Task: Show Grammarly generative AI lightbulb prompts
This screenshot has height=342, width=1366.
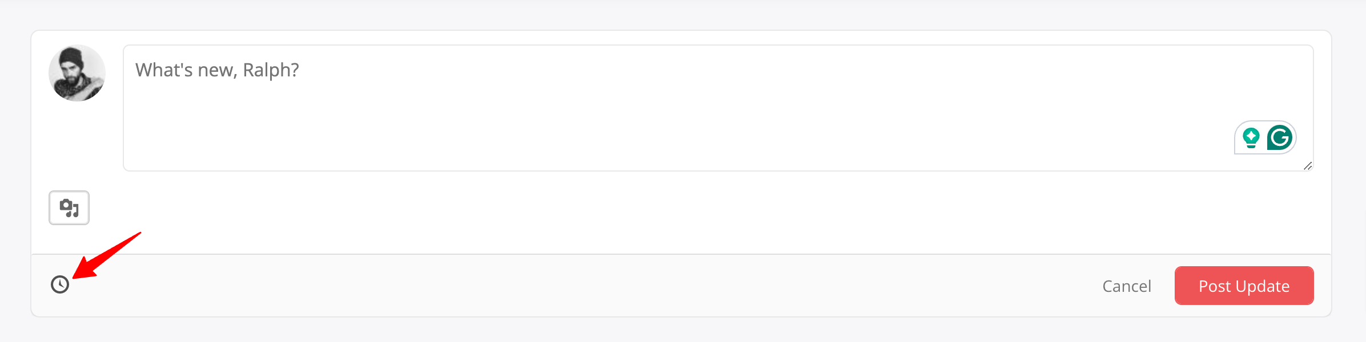Action: pyautogui.click(x=1251, y=138)
